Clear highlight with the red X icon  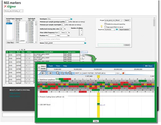coord(123,73)
